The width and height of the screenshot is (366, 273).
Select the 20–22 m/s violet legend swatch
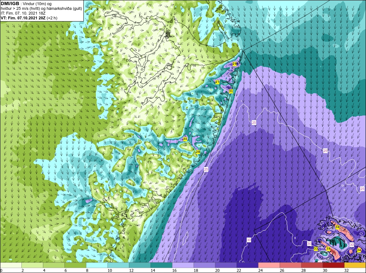pos(226,265)
